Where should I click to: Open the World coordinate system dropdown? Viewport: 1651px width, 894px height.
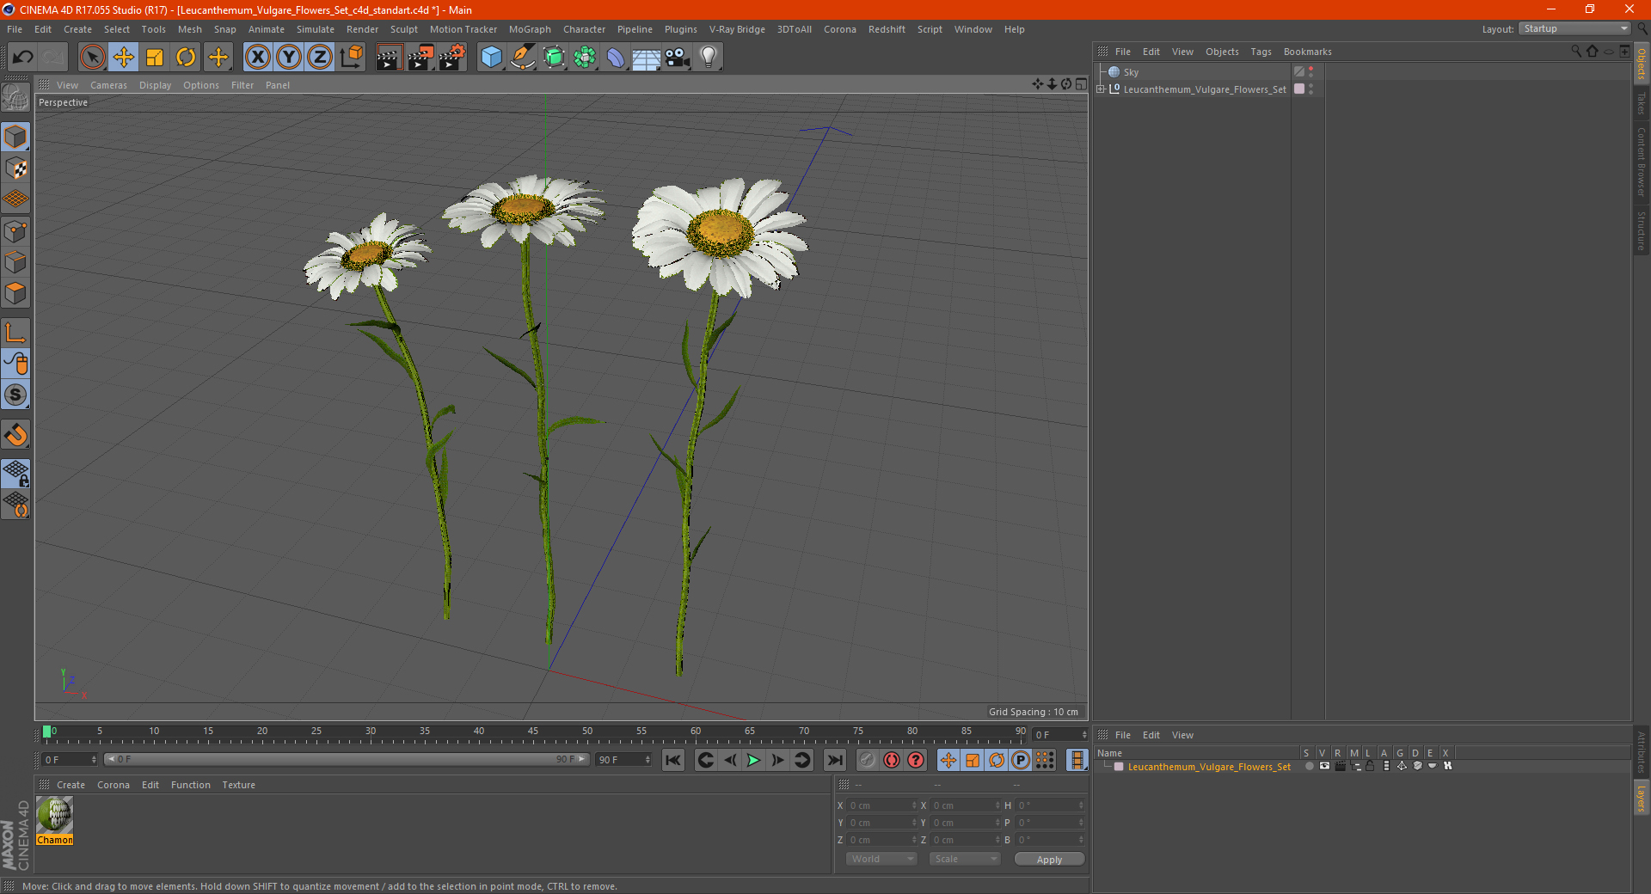coord(881,859)
